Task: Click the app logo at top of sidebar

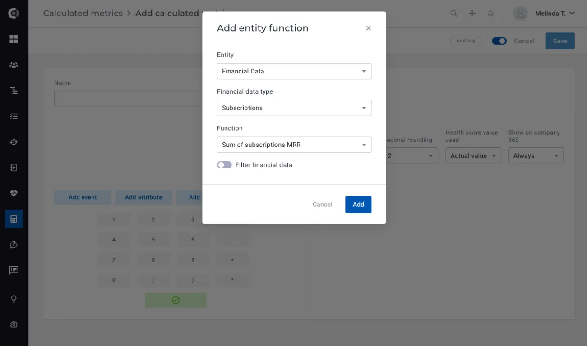Action: (x=14, y=14)
